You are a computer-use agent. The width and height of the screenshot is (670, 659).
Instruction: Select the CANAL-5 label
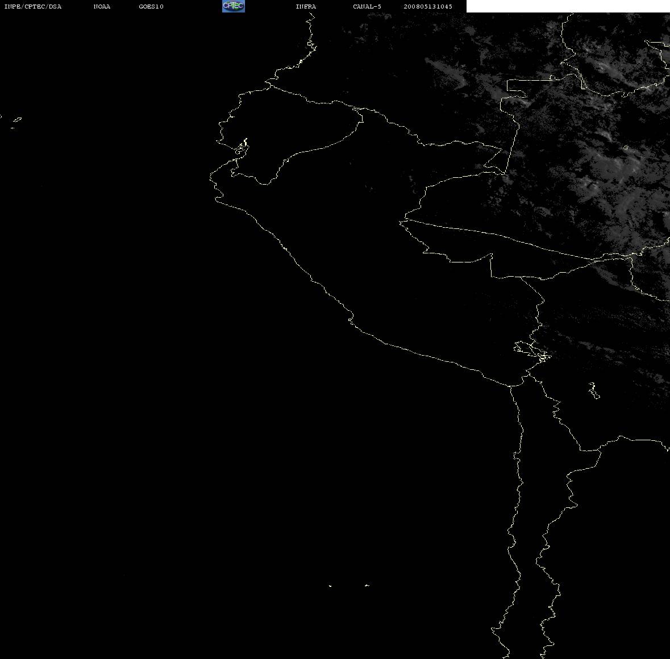pos(367,6)
